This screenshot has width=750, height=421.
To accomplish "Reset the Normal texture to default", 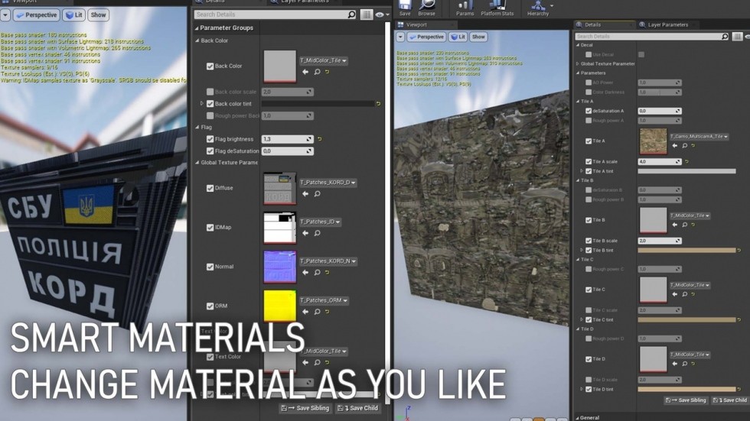I will (328, 273).
